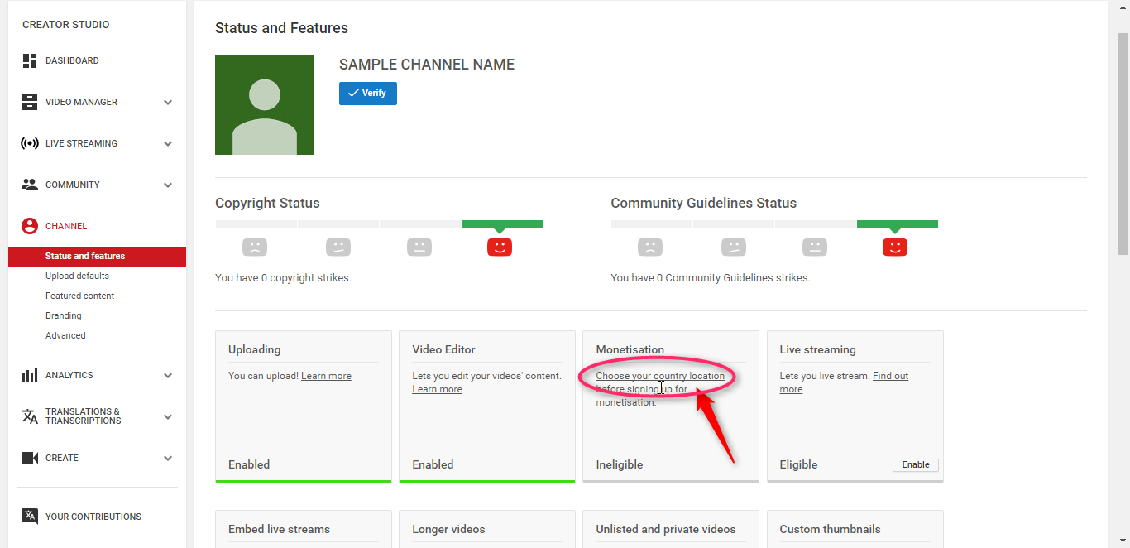Open Branding submenu item

point(64,315)
